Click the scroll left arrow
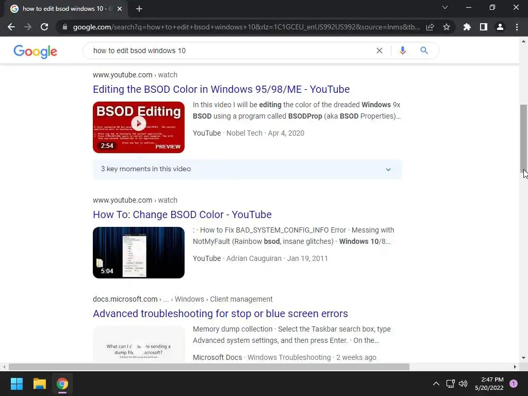 pyautogui.click(x=4, y=367)
